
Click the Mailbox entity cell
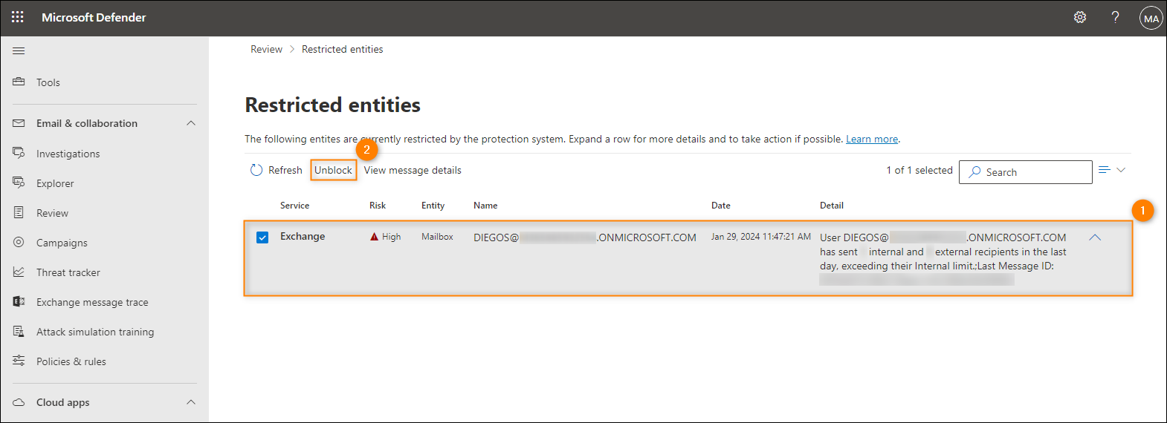tap(437, 237)
